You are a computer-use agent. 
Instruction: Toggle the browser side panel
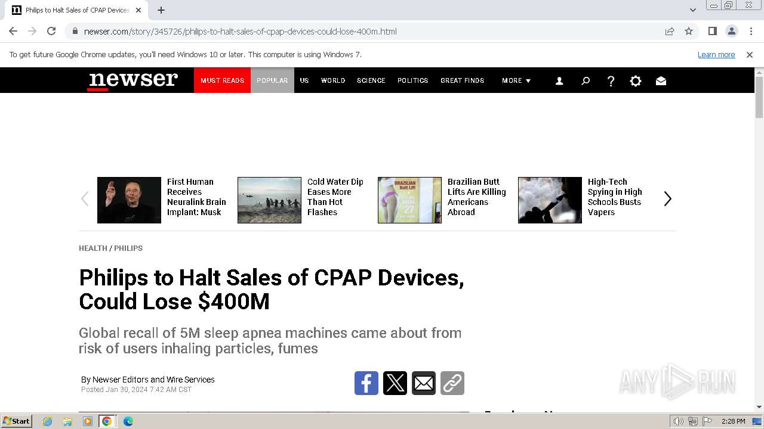pyautogui.click(x=712, y=31)
